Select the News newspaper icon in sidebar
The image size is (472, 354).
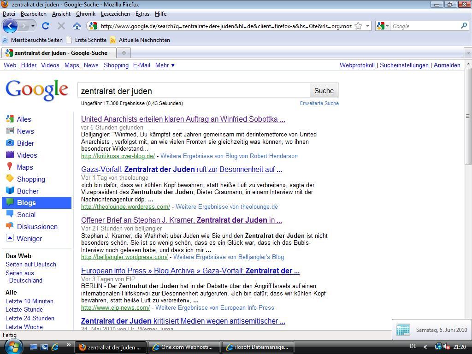point(10,130)
